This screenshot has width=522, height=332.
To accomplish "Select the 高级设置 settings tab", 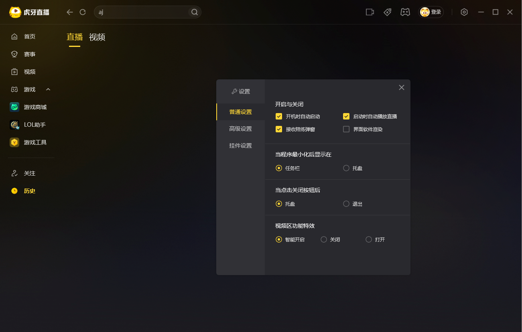I will click(x=241, y=129).
